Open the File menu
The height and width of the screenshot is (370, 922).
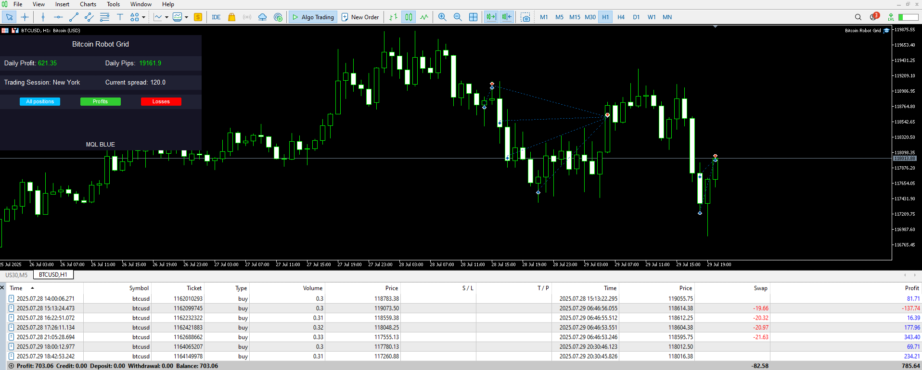pyautogui.click(x=18, y=4)
